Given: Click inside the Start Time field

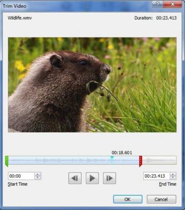Looking at the screenshot, I should (x=21, y=176).
